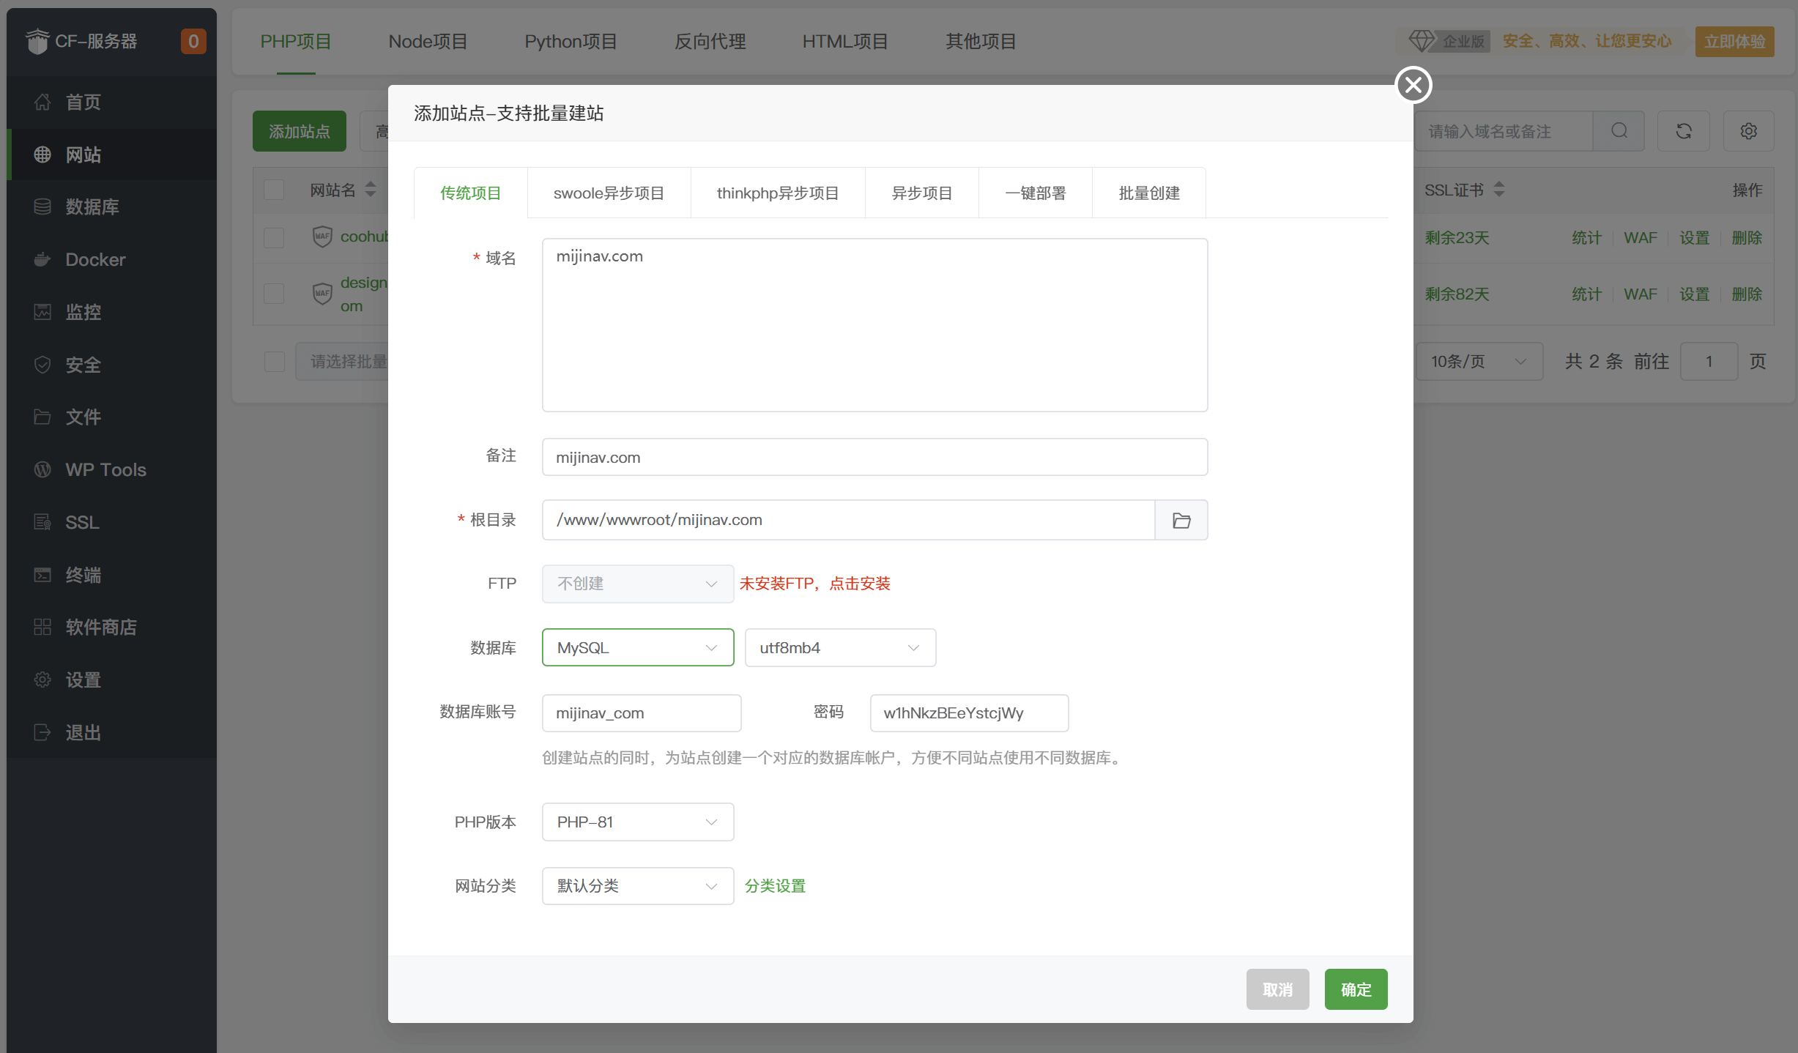This screenshot has width=1798, height=1053.
Task: Open the utf8mb4 charset dropdown
Action: [x=839, y=647]
